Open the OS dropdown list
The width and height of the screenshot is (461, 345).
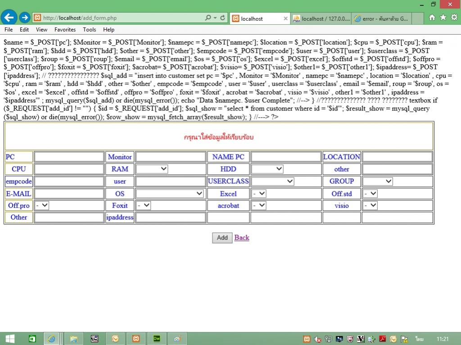pyautogui.click(x=170, y=193)
